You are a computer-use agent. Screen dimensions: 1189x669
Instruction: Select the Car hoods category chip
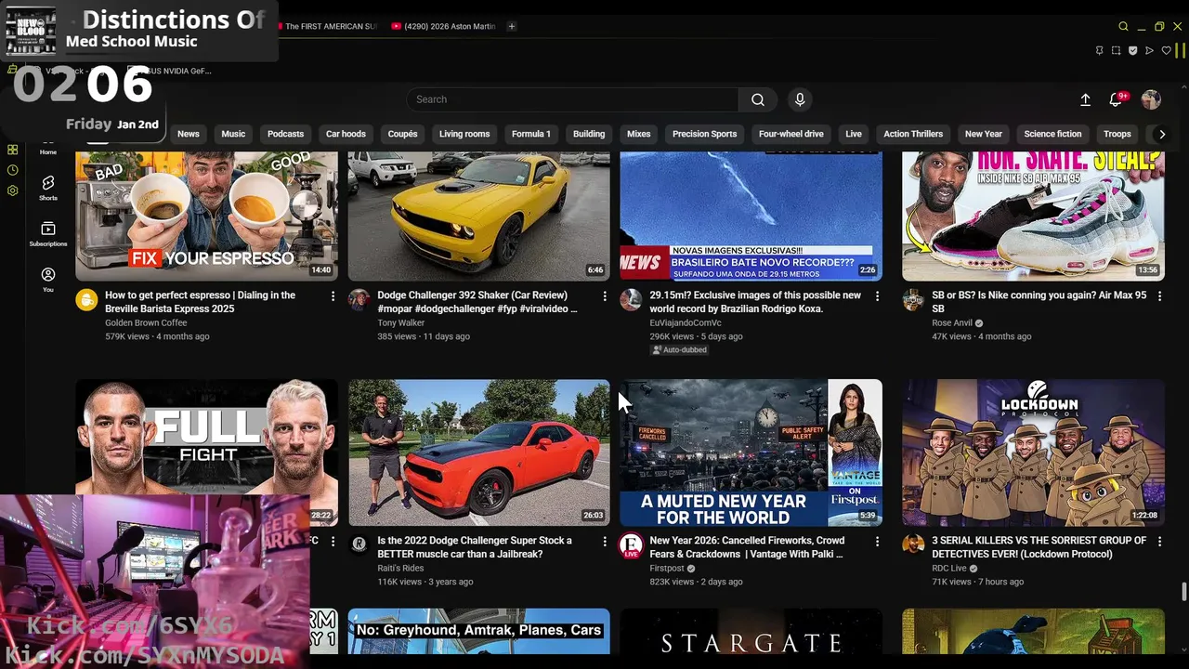point(346,134)
